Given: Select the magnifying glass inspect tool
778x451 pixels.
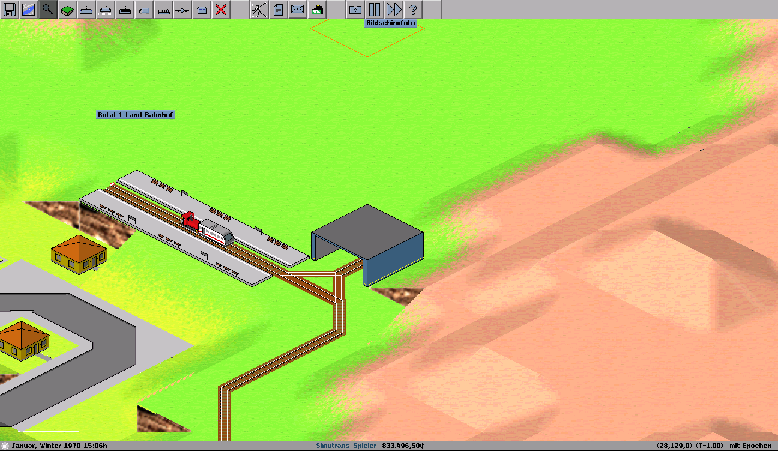Looking at the screenshot, I should (48, 10).
